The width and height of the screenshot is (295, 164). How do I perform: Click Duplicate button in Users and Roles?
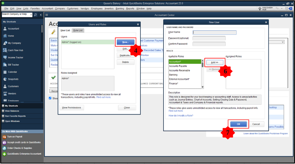[x=126, y=55]
